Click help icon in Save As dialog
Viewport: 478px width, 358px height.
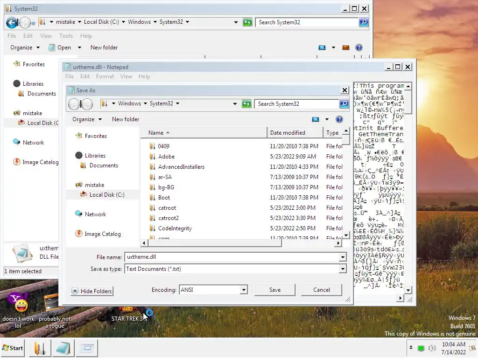click(x=339, y=119)
